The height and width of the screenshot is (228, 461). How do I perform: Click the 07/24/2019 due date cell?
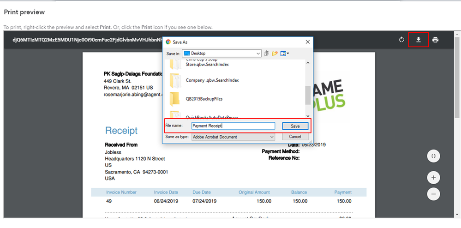point(204,201)
